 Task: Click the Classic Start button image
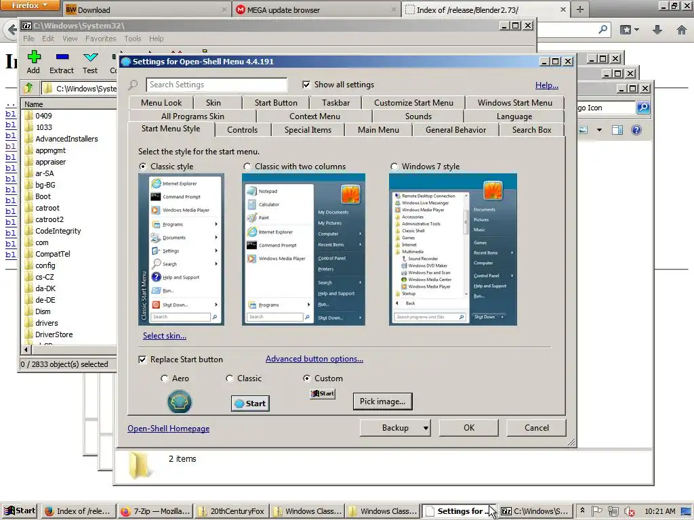(250, 404)
